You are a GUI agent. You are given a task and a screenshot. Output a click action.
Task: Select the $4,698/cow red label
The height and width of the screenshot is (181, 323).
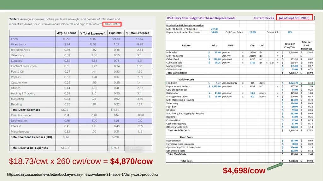point(244,171)
